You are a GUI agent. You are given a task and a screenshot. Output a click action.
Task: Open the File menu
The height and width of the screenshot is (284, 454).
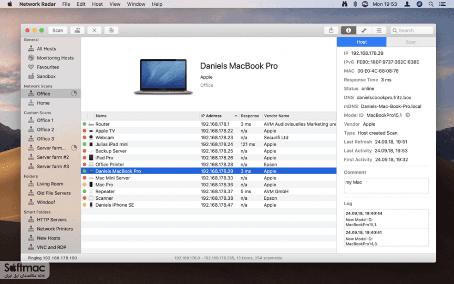point(66,4)
